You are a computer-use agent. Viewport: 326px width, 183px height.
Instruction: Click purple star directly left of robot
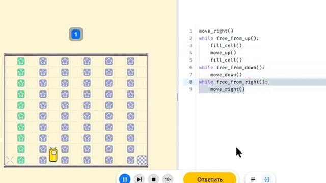pos(43,160)
